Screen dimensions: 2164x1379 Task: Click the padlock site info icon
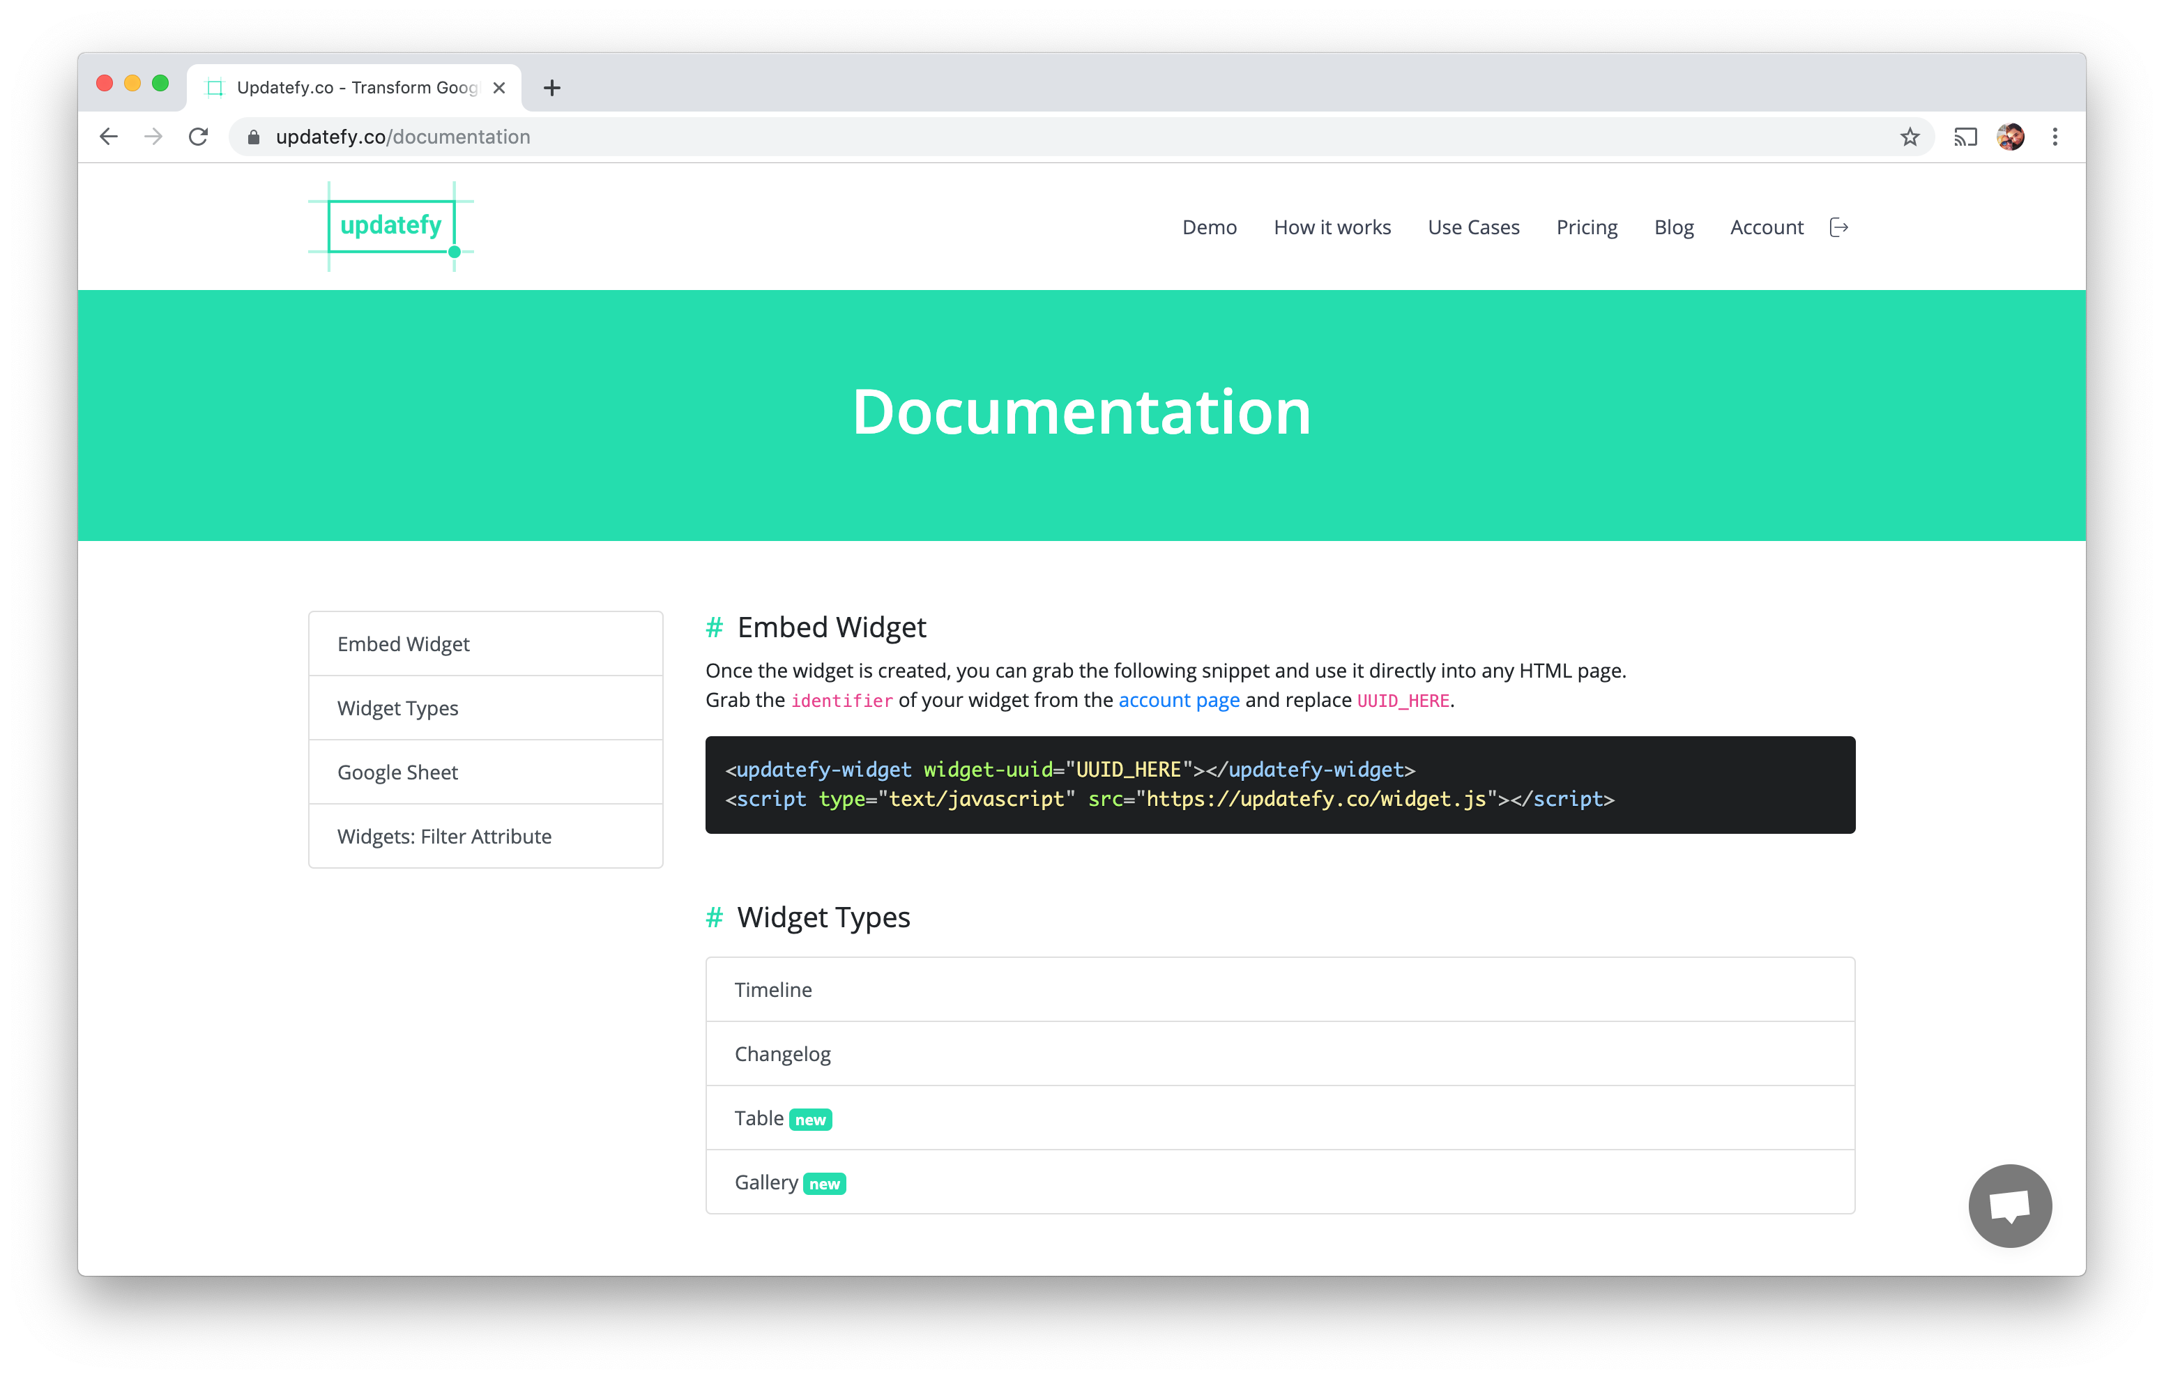(x=254, y=137)
